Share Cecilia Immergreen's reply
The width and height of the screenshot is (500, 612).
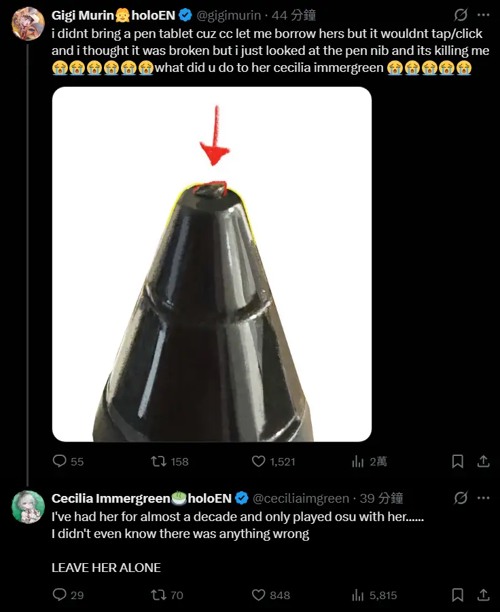(x=484, y=595)
